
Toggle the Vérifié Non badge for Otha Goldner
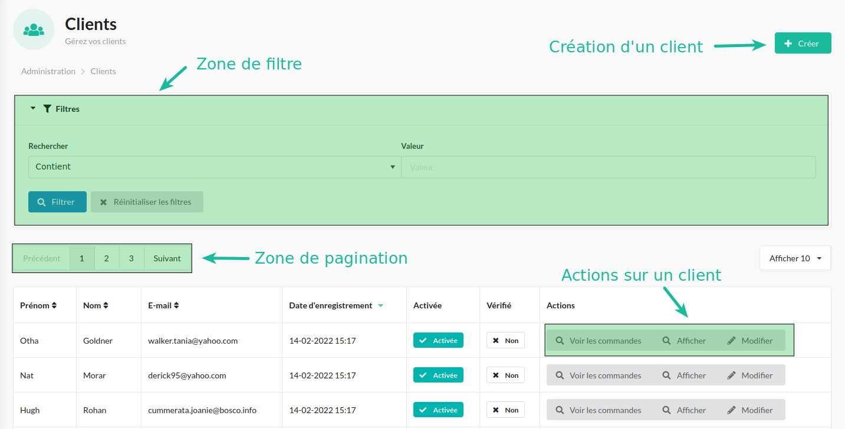click(x=505, y=340)
